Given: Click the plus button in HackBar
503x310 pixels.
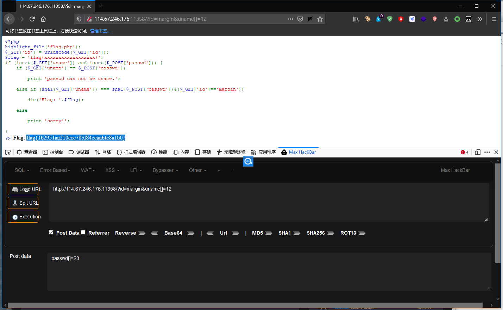Looking at the screenshot, I should pyautogui.click(x=219, y=170).
